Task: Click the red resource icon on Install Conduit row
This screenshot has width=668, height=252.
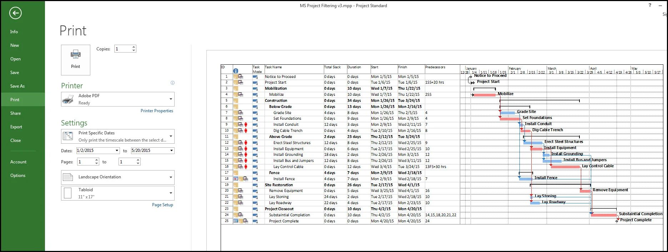Action: point(246,124)
